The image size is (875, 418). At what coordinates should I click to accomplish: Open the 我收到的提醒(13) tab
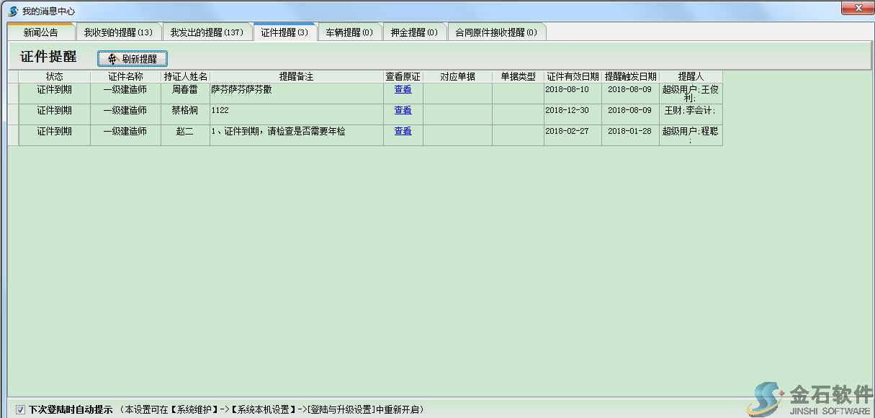pos(118,32)
